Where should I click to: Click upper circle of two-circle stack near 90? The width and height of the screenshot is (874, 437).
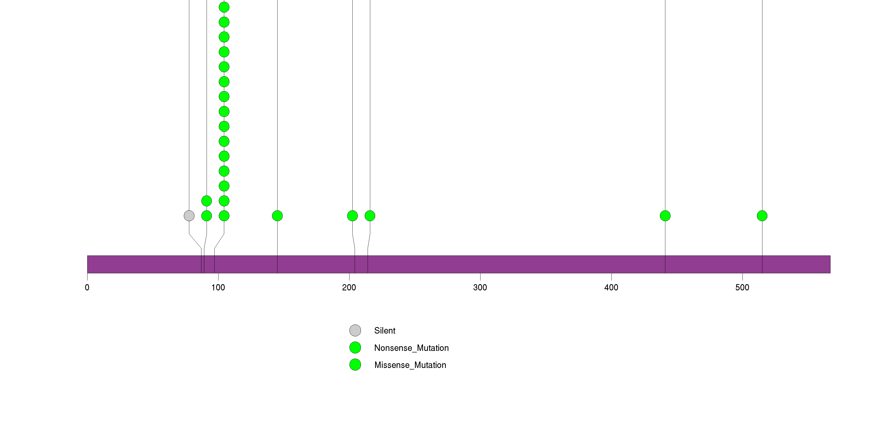pos(207,201)
